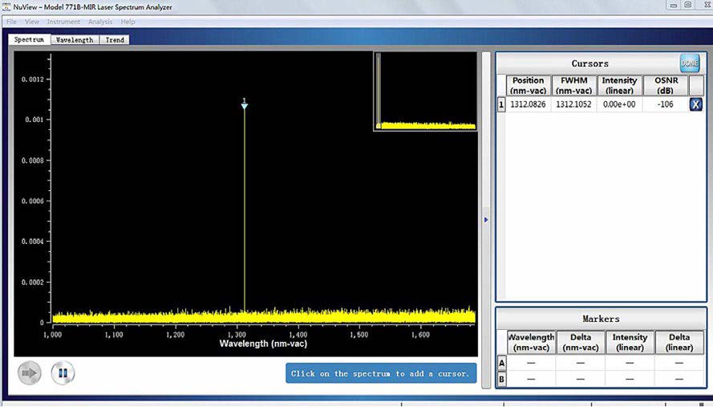Click the Cursors Intensity (linear) column header

[619, 85]
